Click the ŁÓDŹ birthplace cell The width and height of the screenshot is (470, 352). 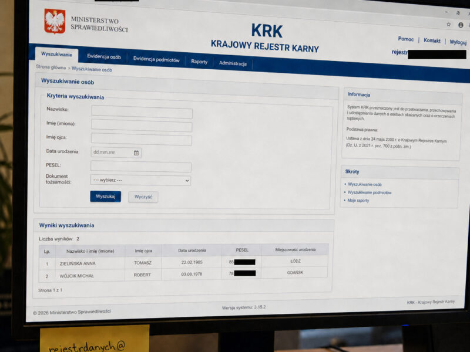[x=296, y=261]
